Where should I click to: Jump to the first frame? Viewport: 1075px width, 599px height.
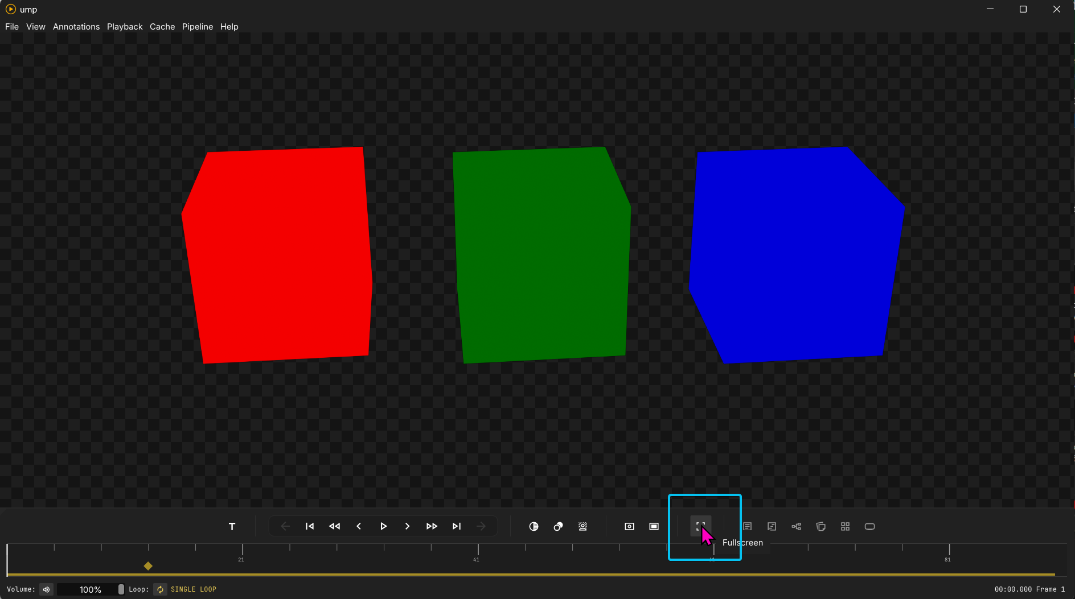point(310,527)
